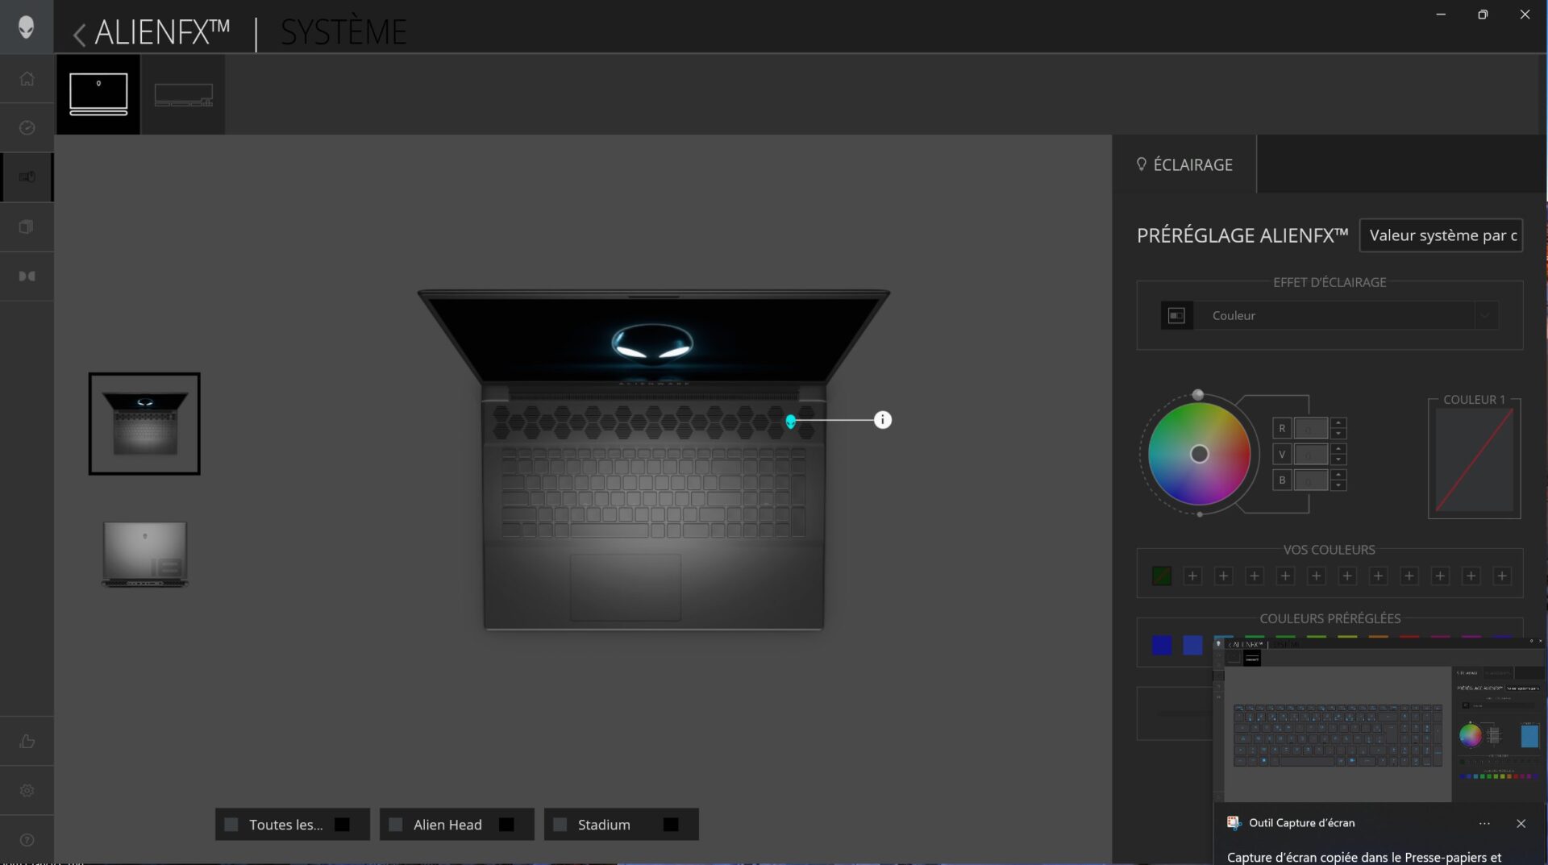
Task: Click the black swatch on Stadium button
Action: [x=671, y=824]
